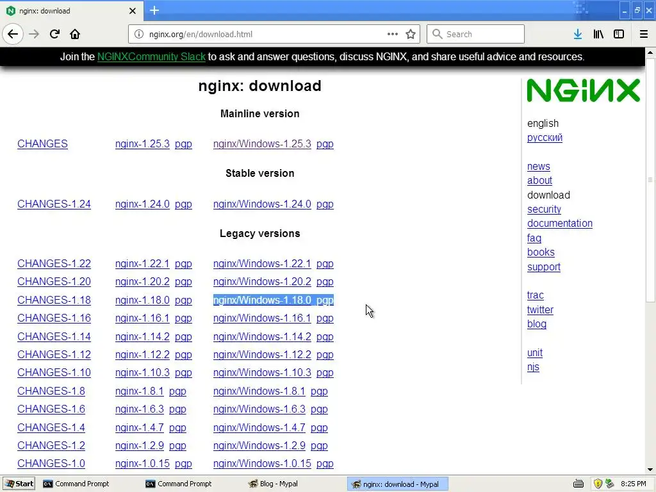Open the news sidebar link
The width and height of the screenshot is (656, 492).
point(538,167)
